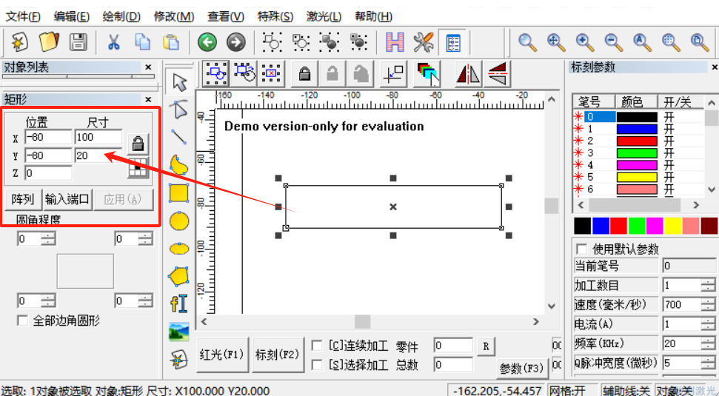This screenshot has height=396, width=719.
Task: Save using the floppy disk icon
Action: tap(78, 42)
